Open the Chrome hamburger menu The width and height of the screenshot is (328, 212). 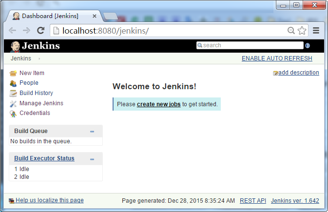[x=316, y=31]
